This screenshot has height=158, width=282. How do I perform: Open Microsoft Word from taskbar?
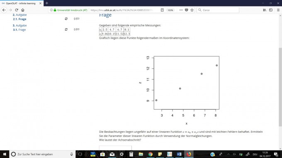[x=179, y=154]
